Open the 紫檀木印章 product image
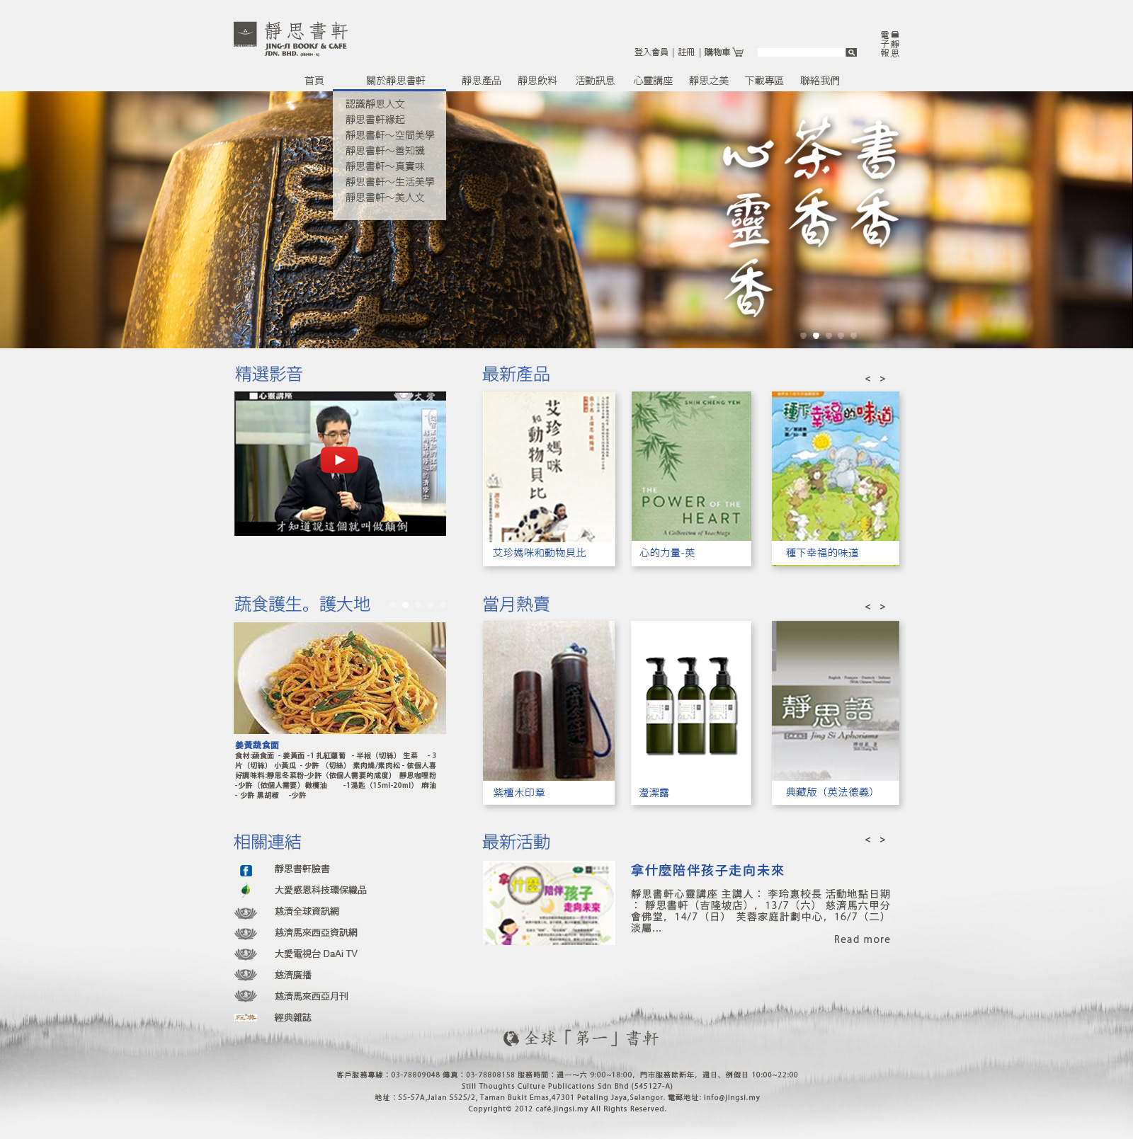 point(549,701)
